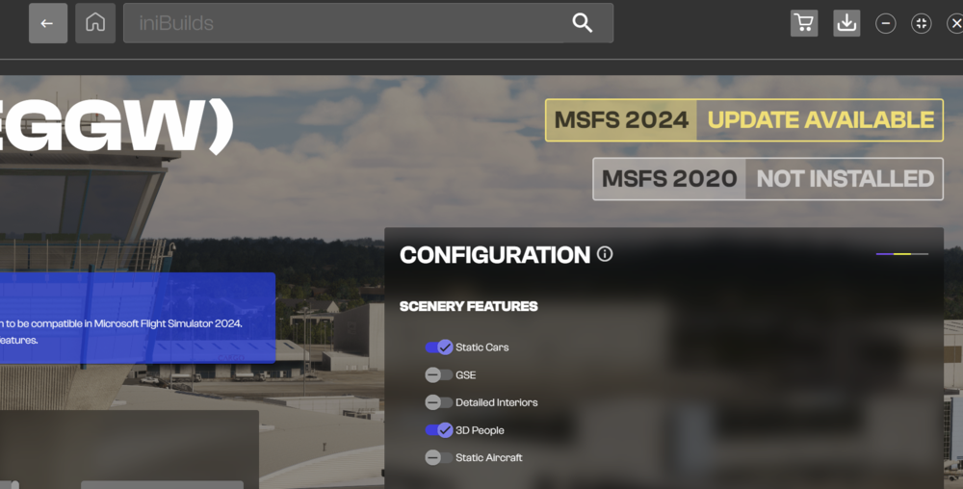Open the home page icon

click(95, 23)
